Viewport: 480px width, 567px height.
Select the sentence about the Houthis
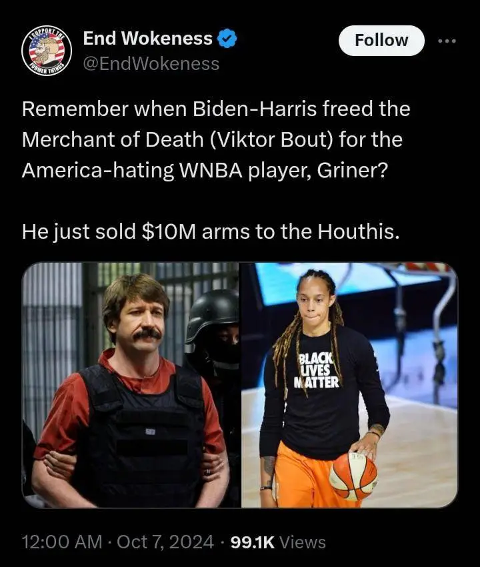pyautogui.click(x=211, y=231)
